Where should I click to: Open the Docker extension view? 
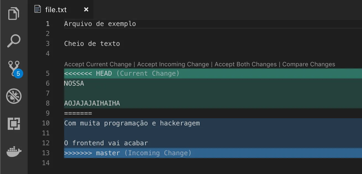14,151
